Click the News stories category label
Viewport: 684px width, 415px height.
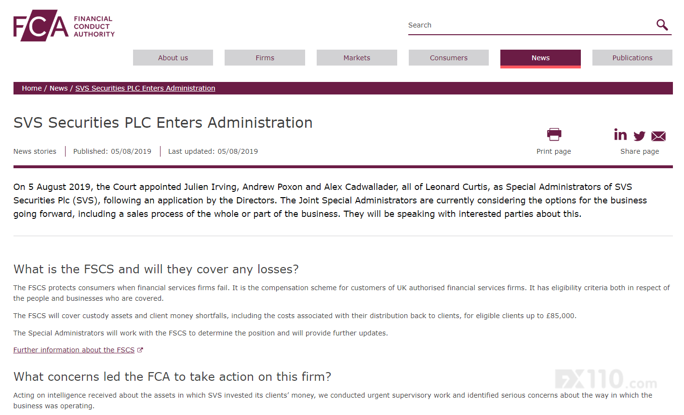tap(35, 151)
